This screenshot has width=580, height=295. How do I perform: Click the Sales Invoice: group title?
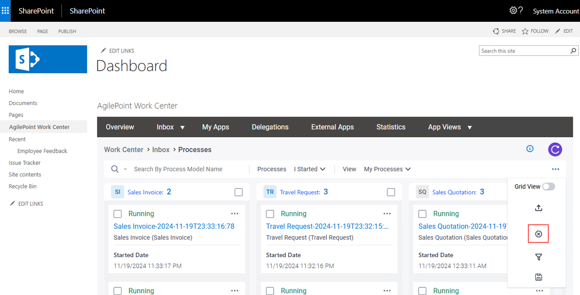[x=145, y=192]
